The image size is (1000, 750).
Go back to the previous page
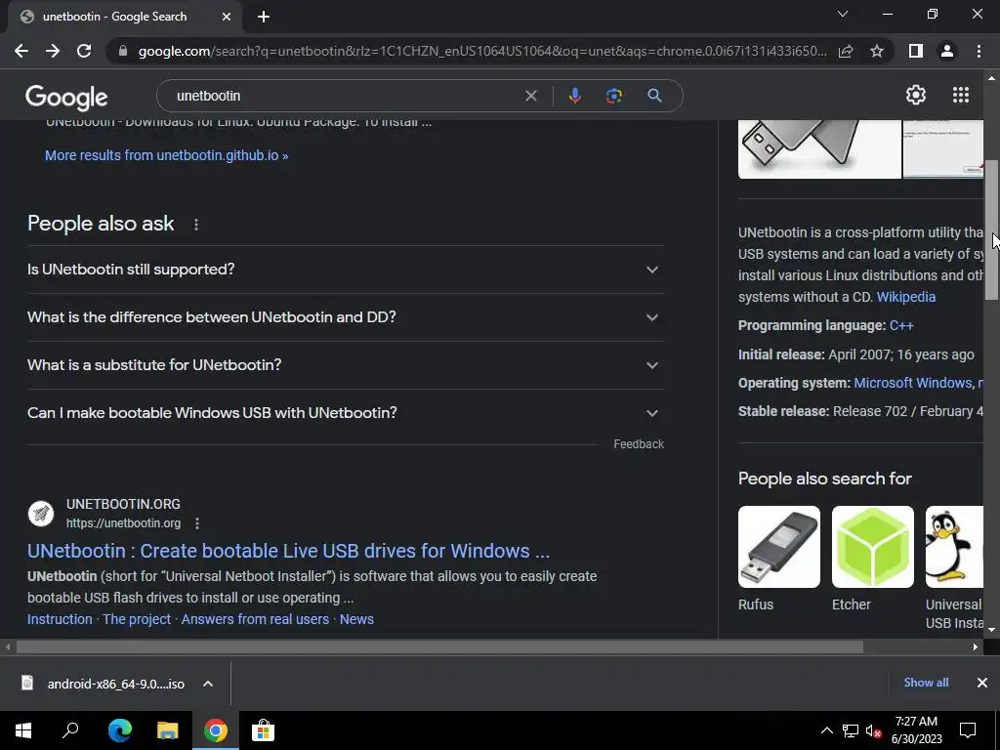tap(21, 51)
